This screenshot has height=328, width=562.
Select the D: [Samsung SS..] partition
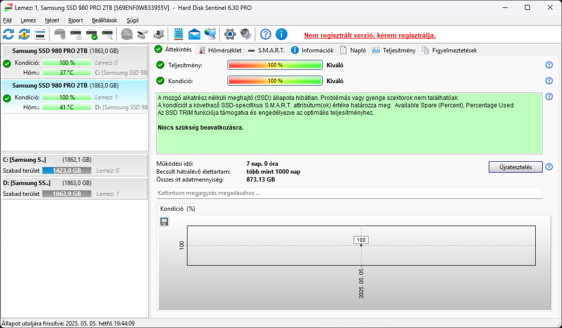pyautogui.click(x=75, y=188)
